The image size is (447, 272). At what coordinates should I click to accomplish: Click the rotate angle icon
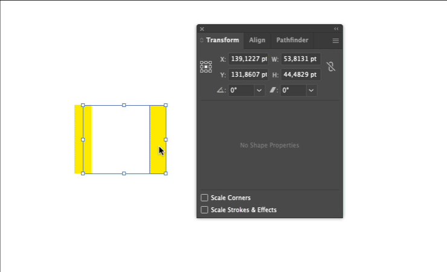click(220, 90)
